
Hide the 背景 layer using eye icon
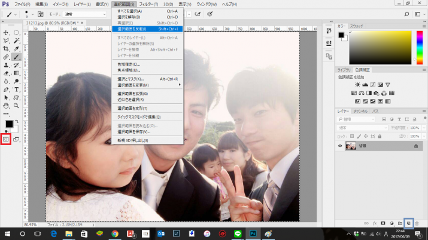coord(339,146)
